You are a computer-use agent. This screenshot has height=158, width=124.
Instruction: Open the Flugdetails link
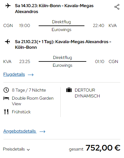tap(14, 74)
